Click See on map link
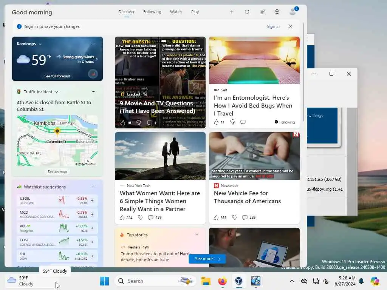 click(x=57, y=172)
